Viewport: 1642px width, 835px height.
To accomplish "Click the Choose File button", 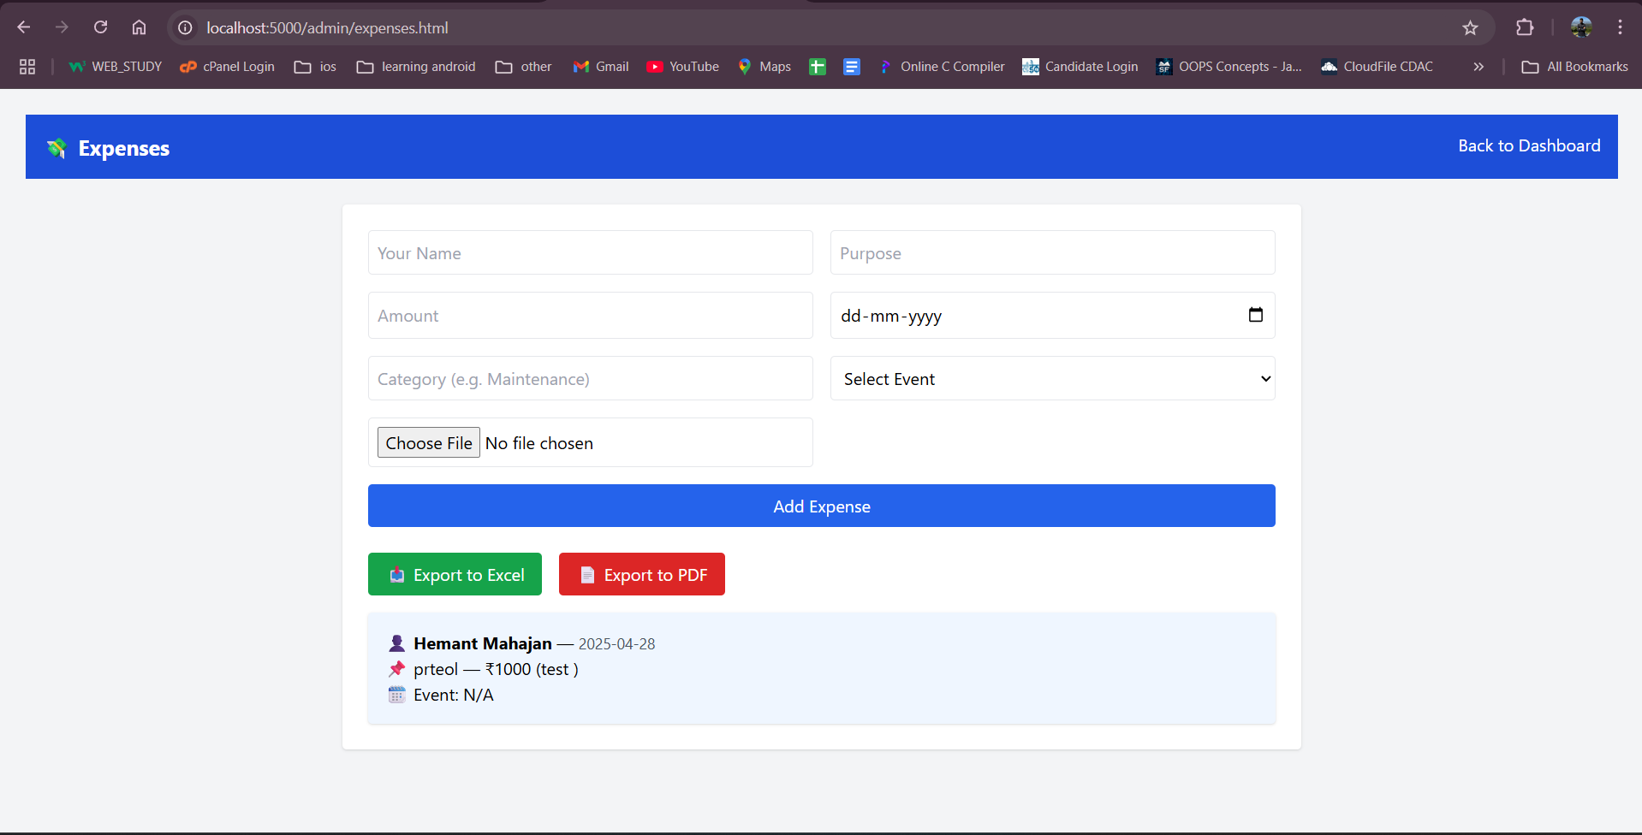I will coord(428,442).
